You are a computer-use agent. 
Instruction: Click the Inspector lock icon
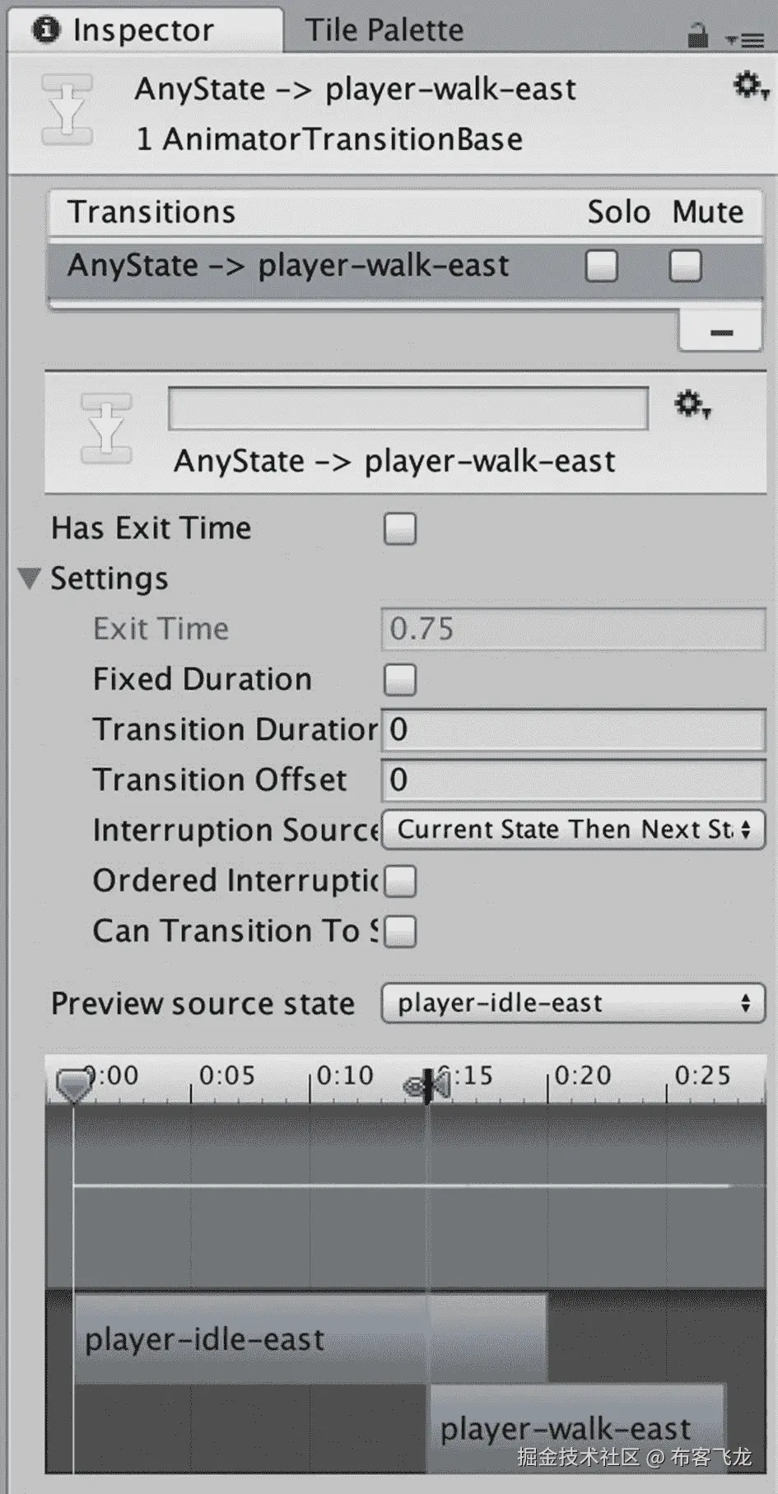click(x=697, y=35)
